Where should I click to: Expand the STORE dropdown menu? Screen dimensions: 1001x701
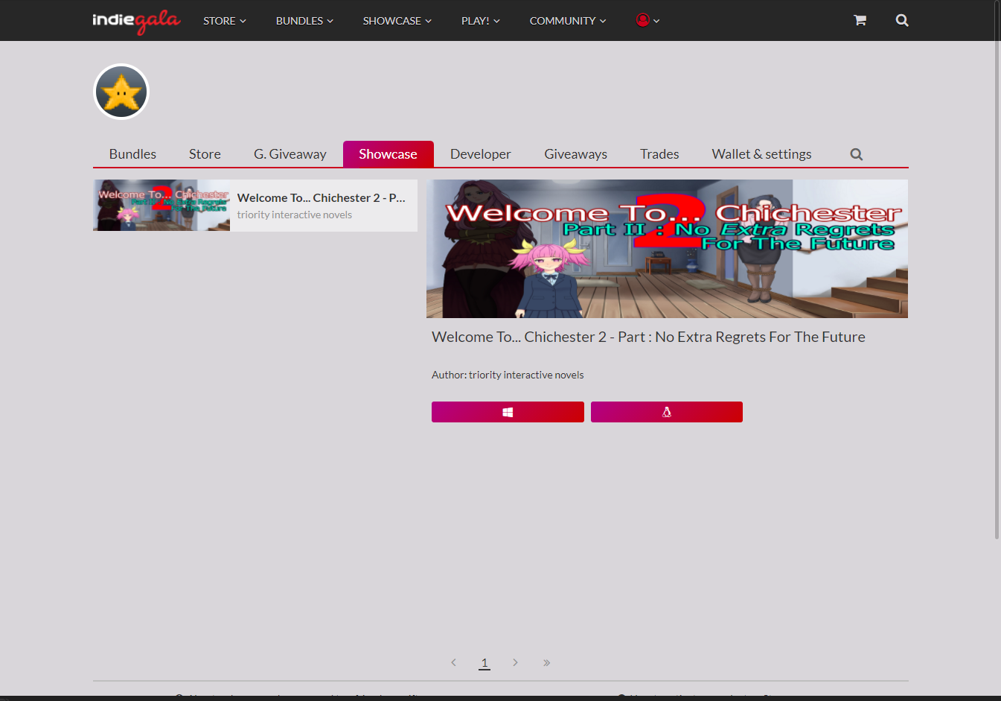pos(225,21)
